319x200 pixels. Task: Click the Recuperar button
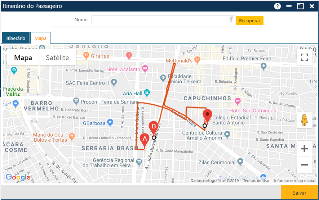click(250, 21)
